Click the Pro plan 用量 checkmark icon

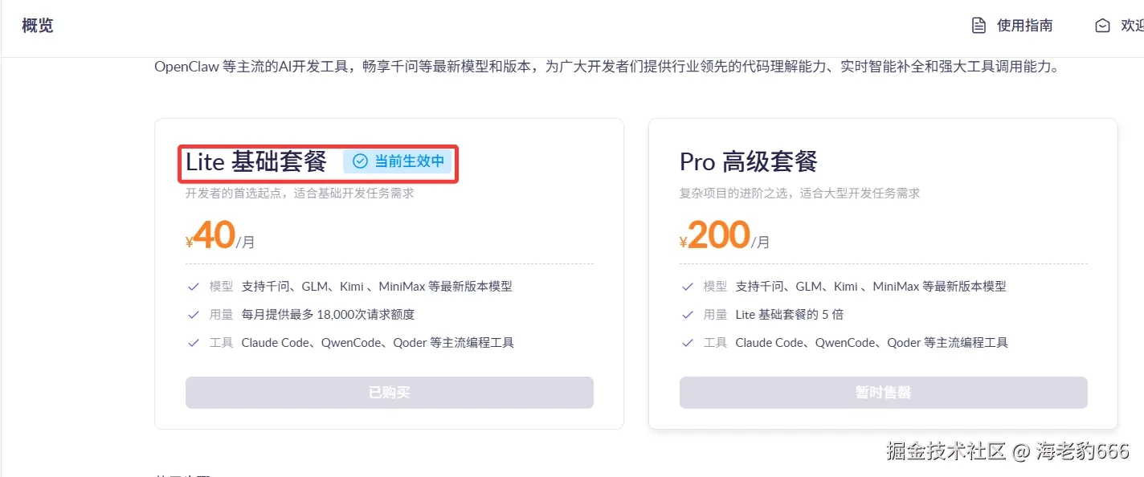coord(687,315)
